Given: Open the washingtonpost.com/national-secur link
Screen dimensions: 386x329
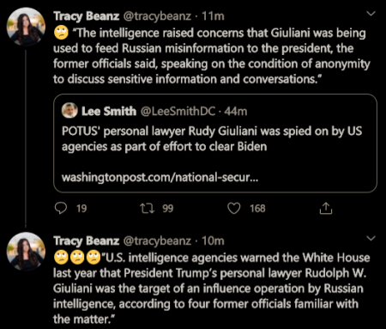Looking at the screenshot, I should [x=160, y=178].
